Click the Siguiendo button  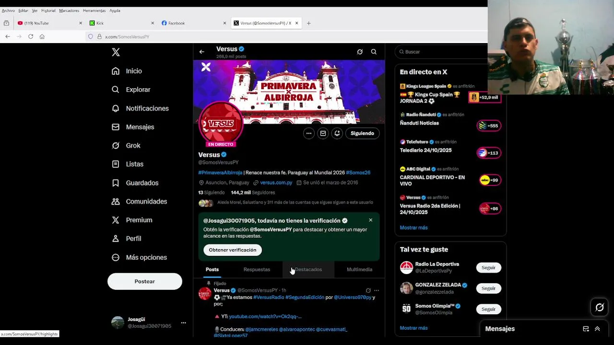pyautogui.click(x=362, y=133)
